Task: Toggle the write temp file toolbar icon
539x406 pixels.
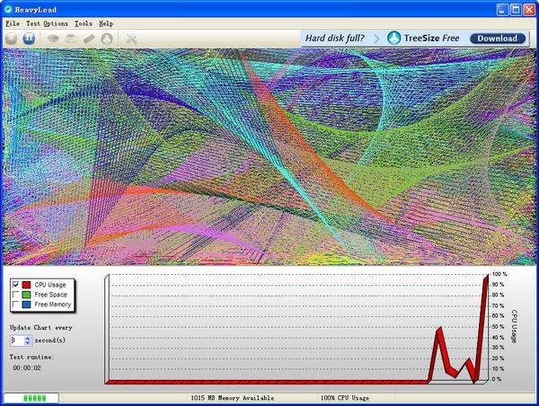Action: [x=71, y=39]
